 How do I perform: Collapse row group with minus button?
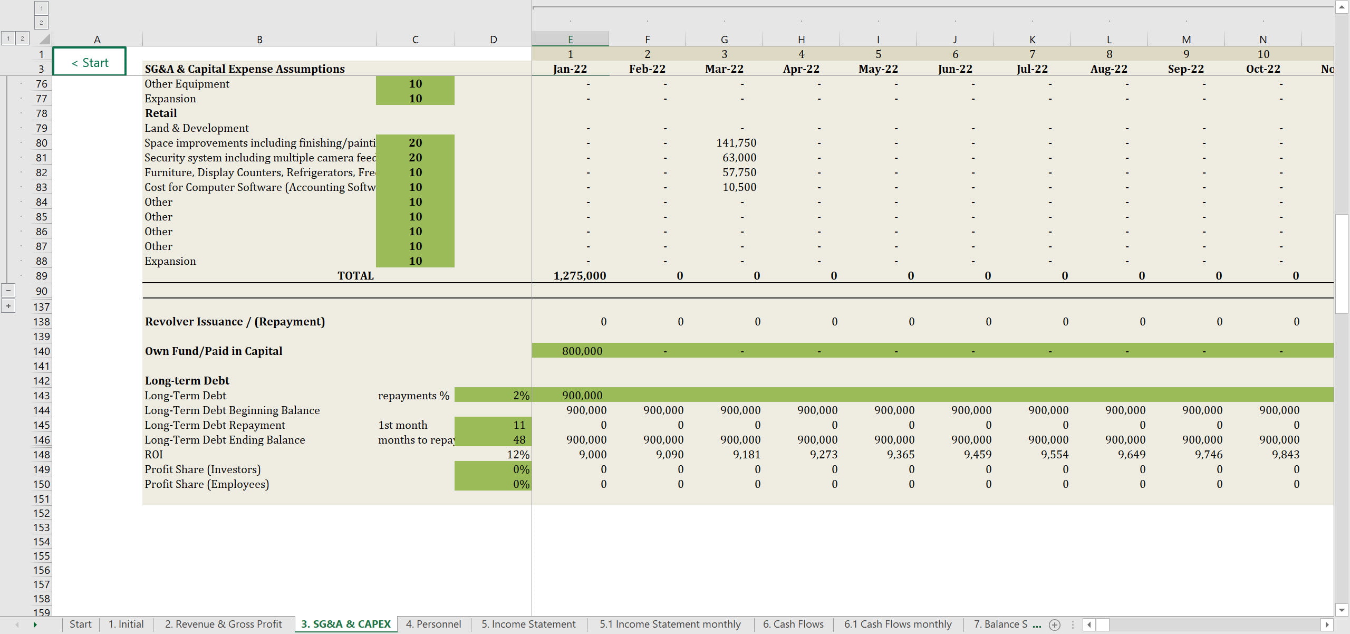click(x=8, y=291)
